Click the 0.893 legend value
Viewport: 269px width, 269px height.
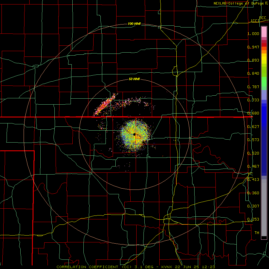[x=253, y=60]
